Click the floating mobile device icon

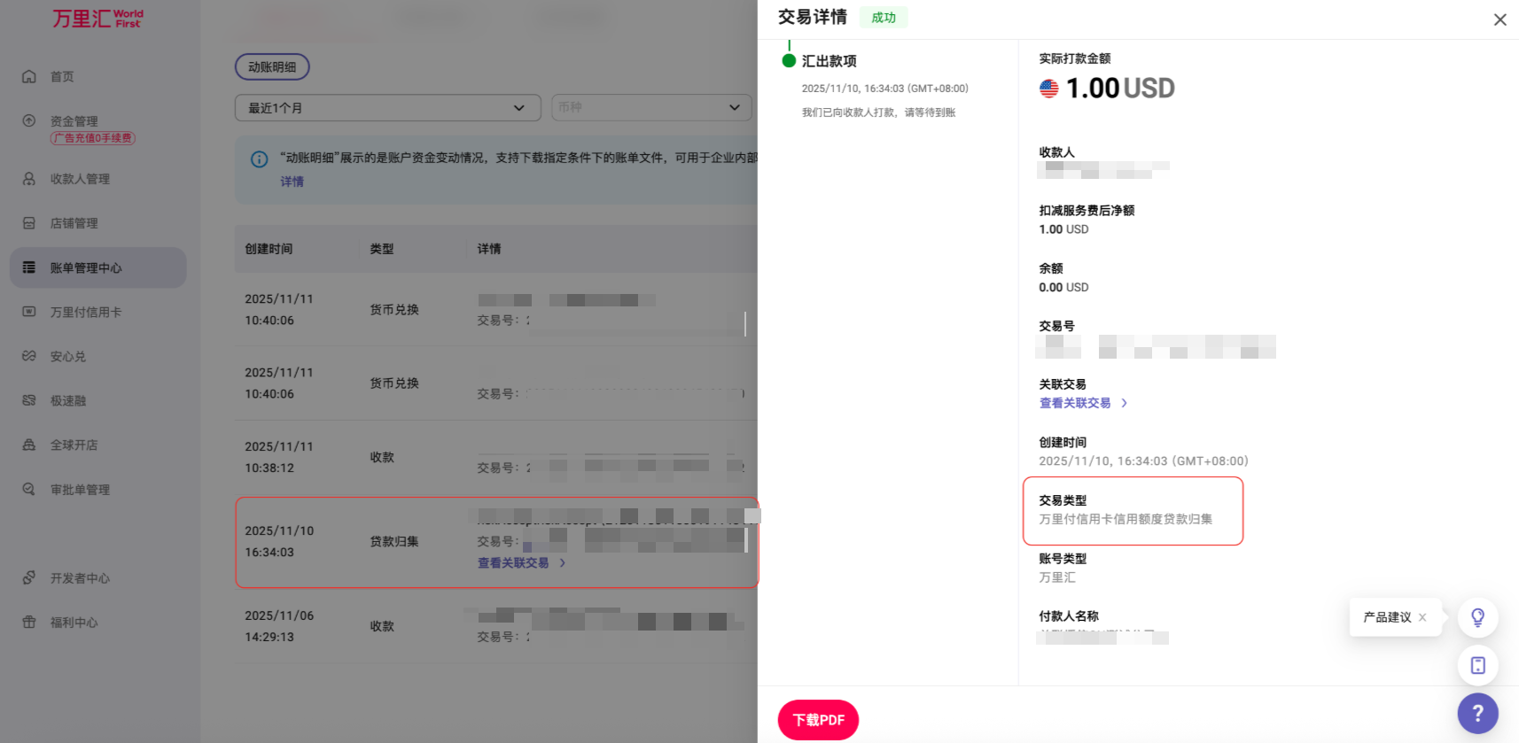pos(1477,665)
